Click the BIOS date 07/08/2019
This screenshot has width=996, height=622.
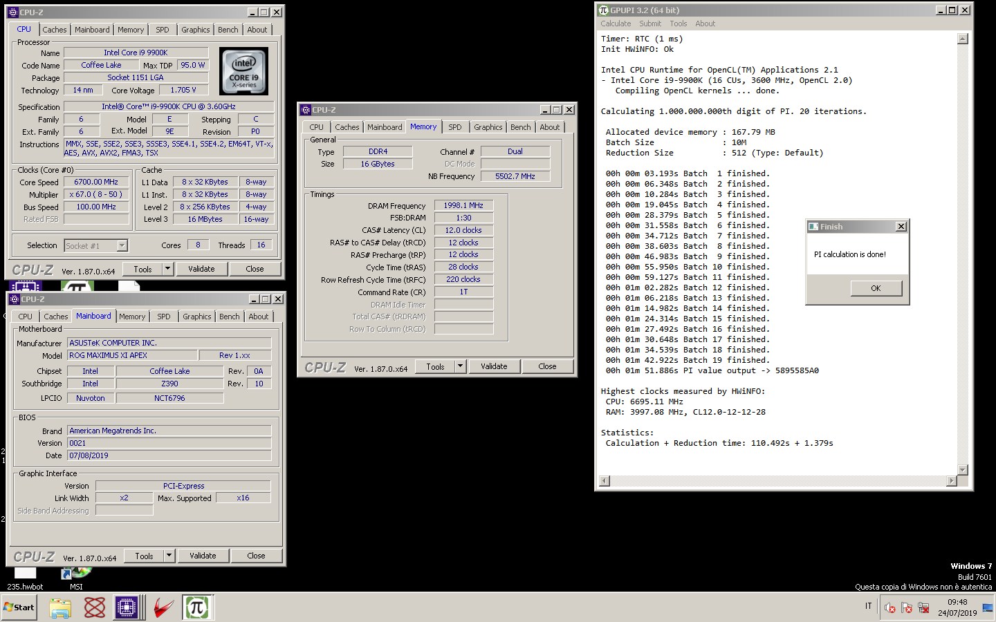169,455
